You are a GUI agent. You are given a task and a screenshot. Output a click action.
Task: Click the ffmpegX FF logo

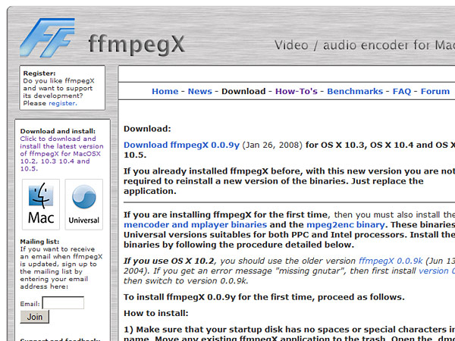[47, 37]
